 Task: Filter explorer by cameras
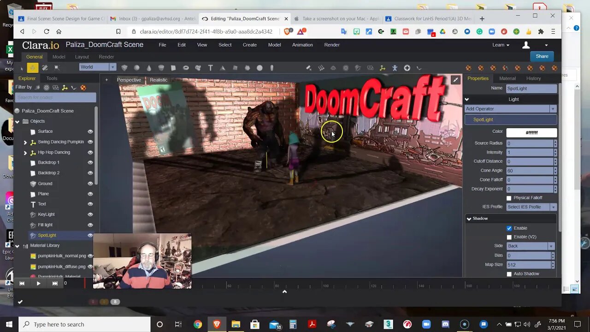[56, 88]
